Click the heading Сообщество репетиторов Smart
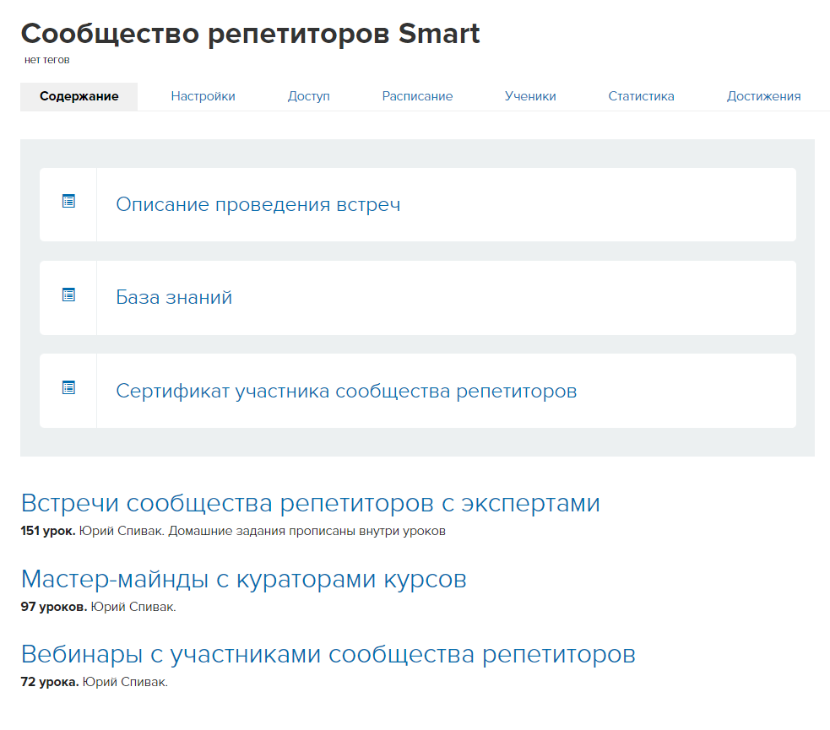 [251, 34]
